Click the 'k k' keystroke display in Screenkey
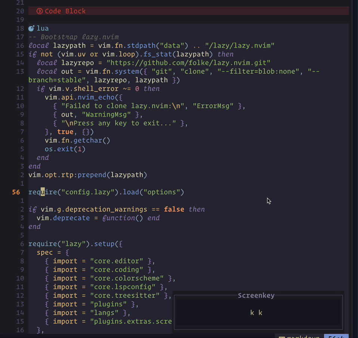The image size is (358, 338). pos(256,312)
